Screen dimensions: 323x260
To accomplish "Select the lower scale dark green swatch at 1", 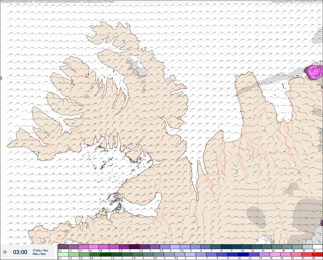I will 105,254.
